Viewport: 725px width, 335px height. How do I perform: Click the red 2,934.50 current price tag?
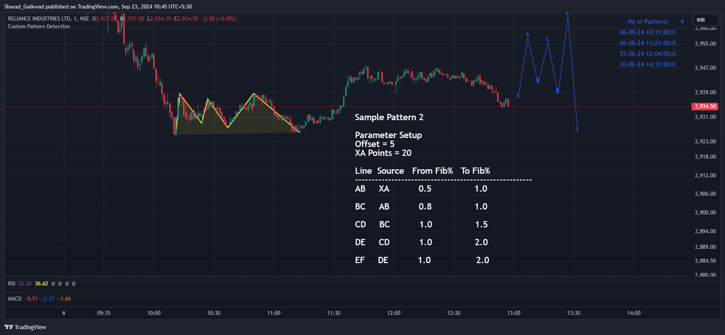[x=705, y=106]
